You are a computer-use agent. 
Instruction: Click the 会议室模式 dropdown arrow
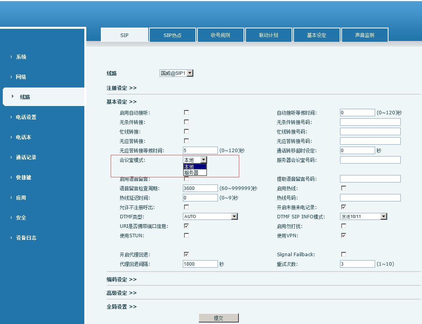click(203, 160)
